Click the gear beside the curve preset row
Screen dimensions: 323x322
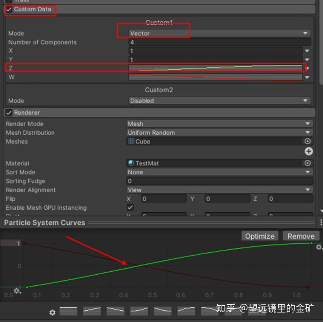[52, 313]
